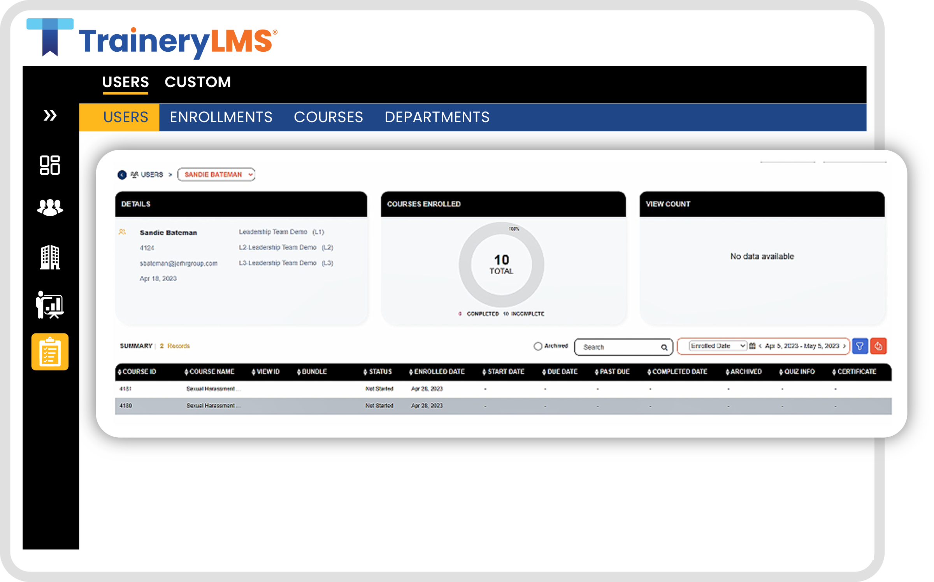Click the Sandie Bateman name in Details

click(168, 233)
